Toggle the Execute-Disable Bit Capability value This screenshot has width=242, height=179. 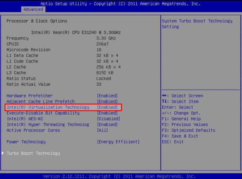click(x=107, y=113)
